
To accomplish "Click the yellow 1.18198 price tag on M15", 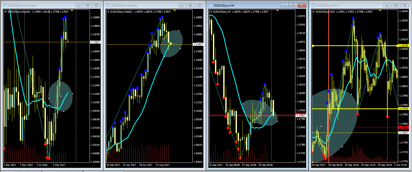I will (404, 46).
